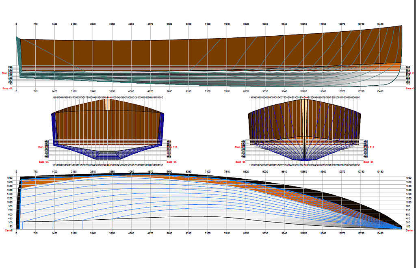Select station 9940 label below the side profile
The height and width of the screenshot is (268, 416).
tap(284, 91)
